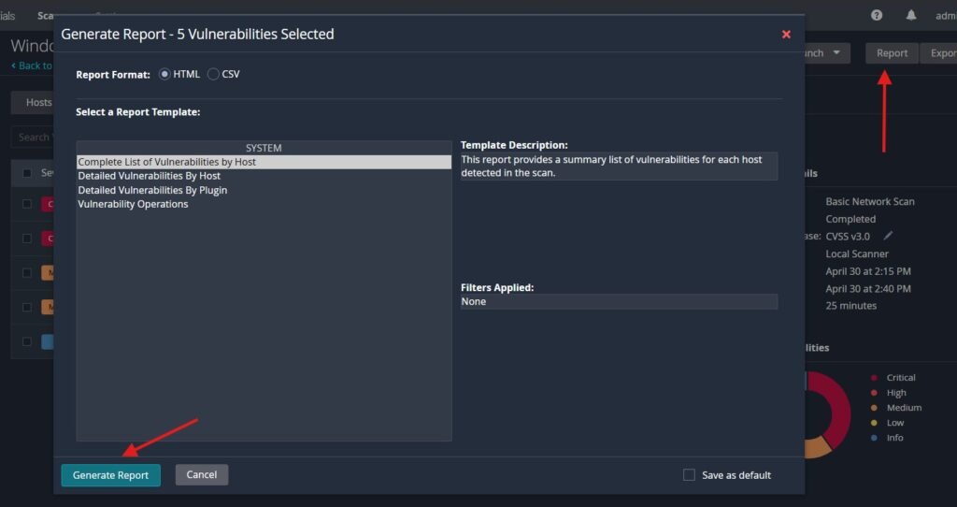957x507 pixels.
Task: Enable the Save as default checkbox
Action: 689,475
